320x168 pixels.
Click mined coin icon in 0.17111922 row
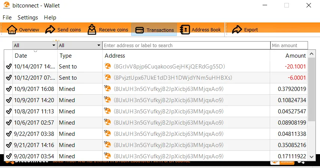[x=107, y=156]
